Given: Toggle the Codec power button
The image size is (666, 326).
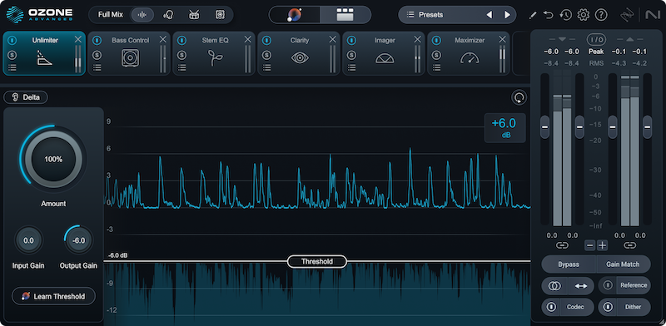Looking at the screenshot, I should pyautogui.click(x=552, y=307).
